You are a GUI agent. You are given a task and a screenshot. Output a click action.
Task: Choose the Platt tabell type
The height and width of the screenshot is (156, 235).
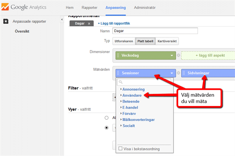tap(145, 41)
